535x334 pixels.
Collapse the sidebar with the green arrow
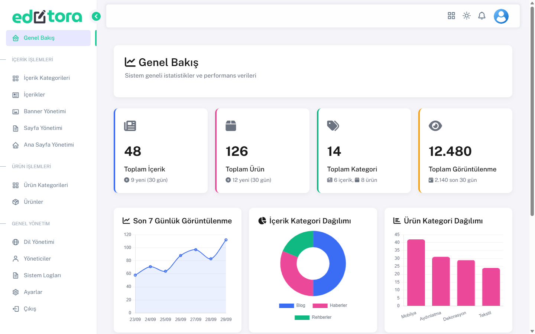[x=96, y=16]
